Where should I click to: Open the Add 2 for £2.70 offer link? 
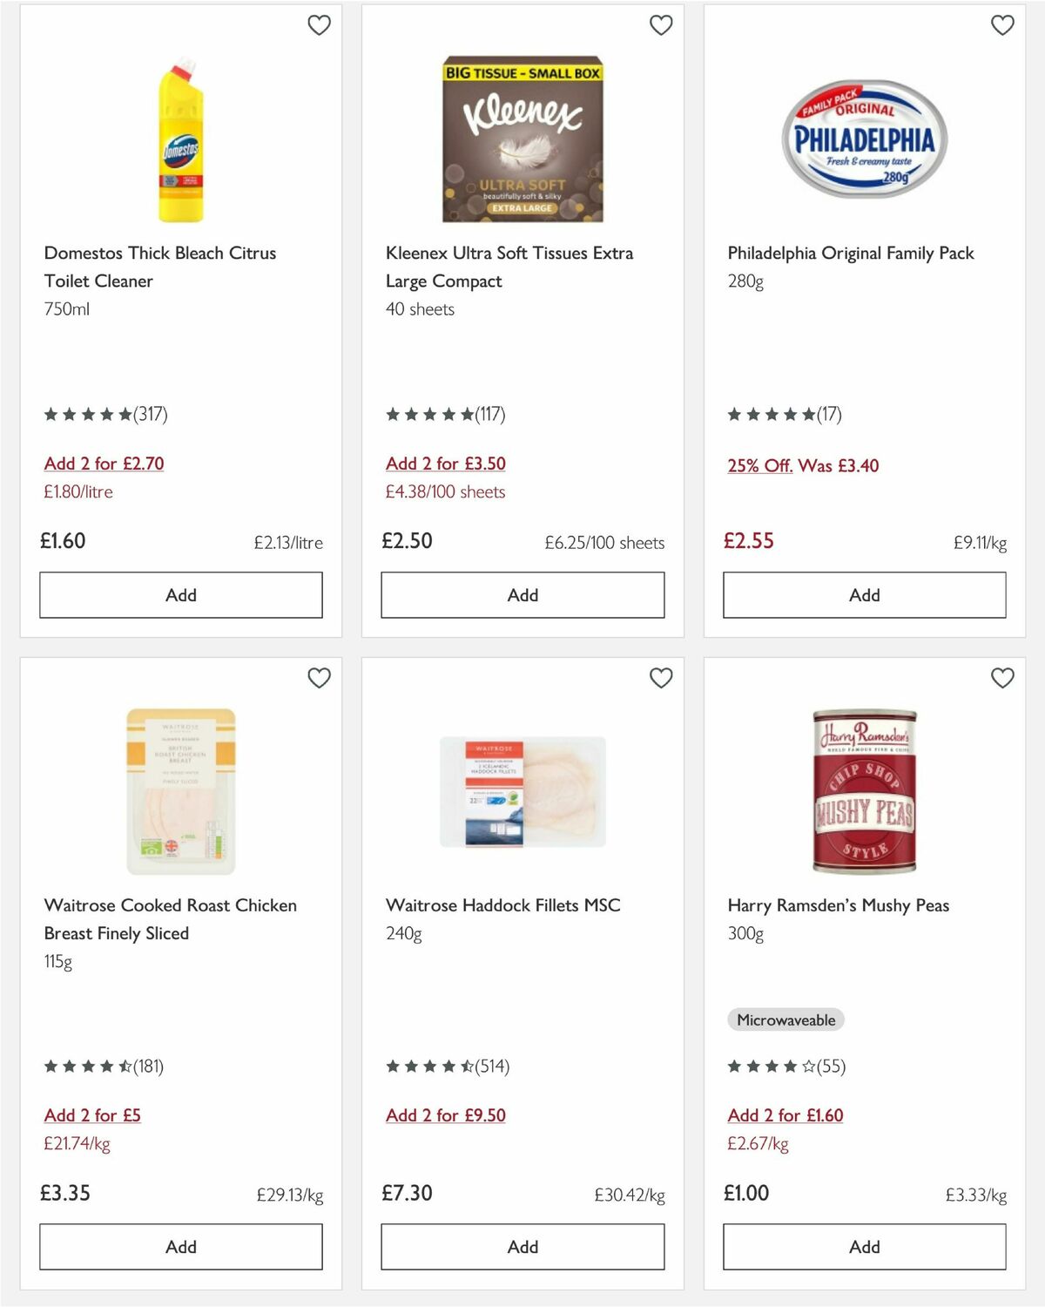point(104,464)
